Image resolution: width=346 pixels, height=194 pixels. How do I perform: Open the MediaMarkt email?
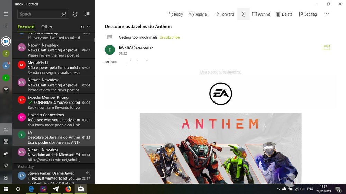(x=54, y=68)
